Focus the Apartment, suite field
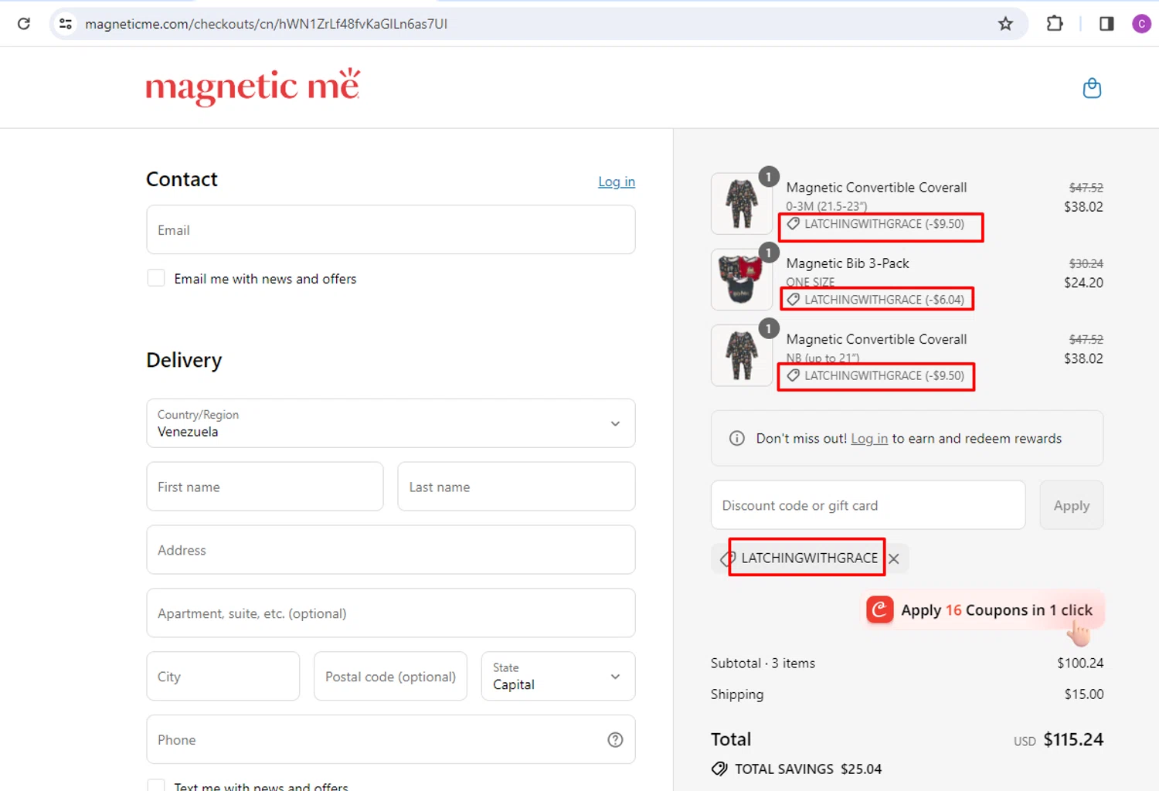The height and width of the screenshot is (791, 1159). [391, 613]
